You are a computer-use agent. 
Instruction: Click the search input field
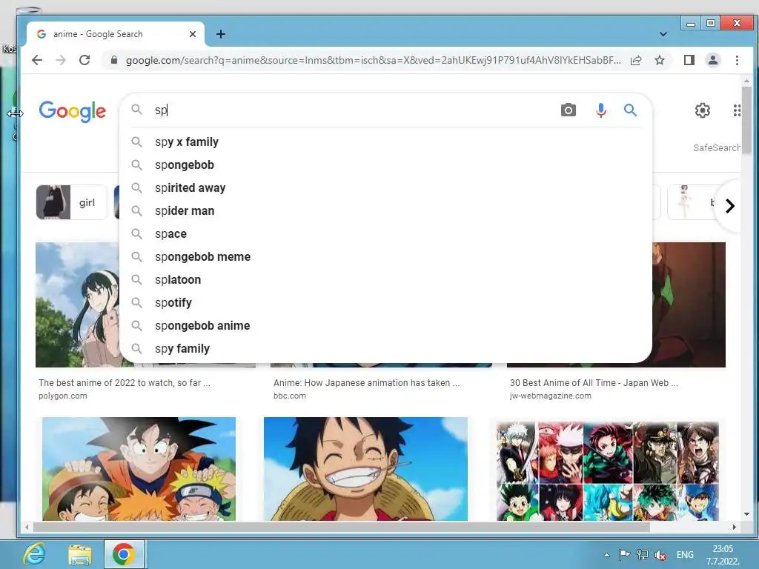click(x=354, y=110)
